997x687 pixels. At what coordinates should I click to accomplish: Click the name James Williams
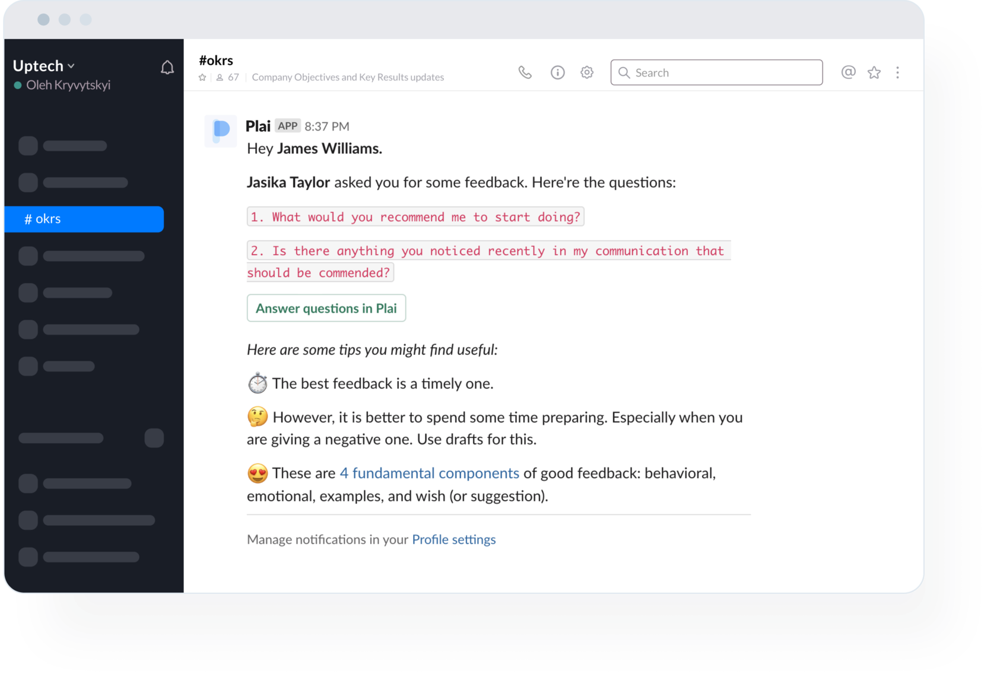pos(329,148)
